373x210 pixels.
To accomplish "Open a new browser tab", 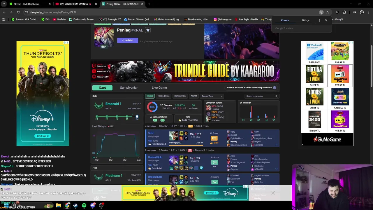I will coord(149,4).
